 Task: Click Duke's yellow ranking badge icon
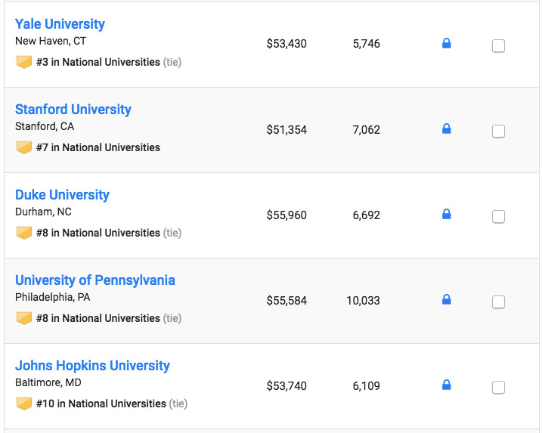click(x=24, y=233)
